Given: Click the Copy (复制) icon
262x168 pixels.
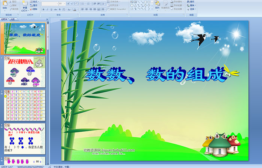Looking at the screenshot, I should (x=10, y=5).
